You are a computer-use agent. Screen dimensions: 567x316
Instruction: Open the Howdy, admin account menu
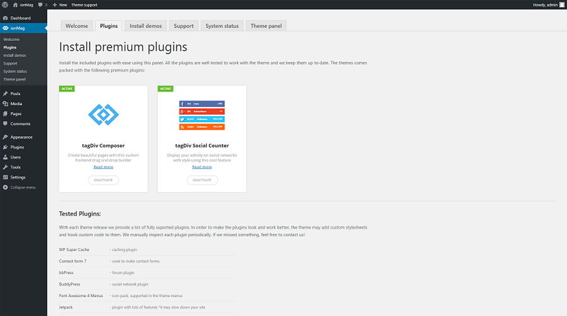pos(547,4)
